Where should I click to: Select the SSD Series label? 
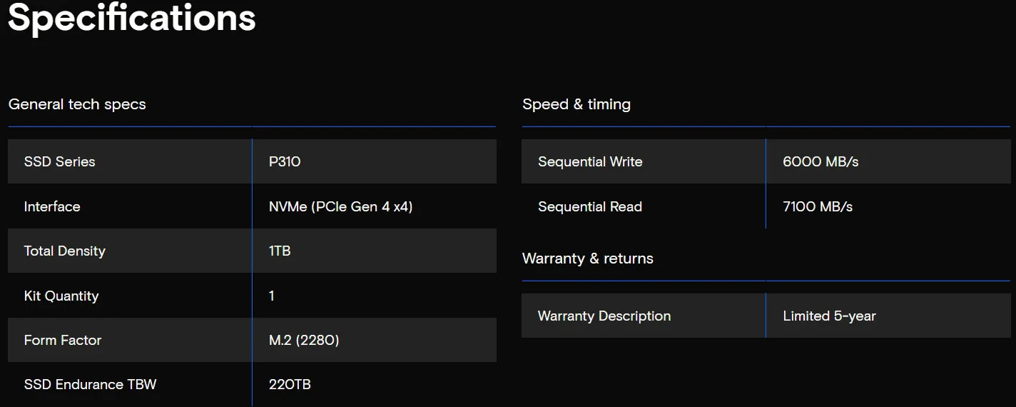59,161
